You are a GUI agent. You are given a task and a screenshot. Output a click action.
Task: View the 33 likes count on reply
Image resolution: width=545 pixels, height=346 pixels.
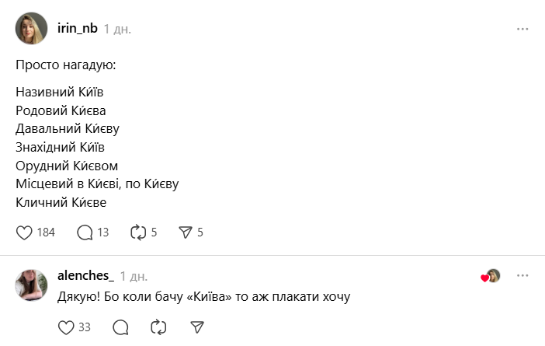[85, 327]
